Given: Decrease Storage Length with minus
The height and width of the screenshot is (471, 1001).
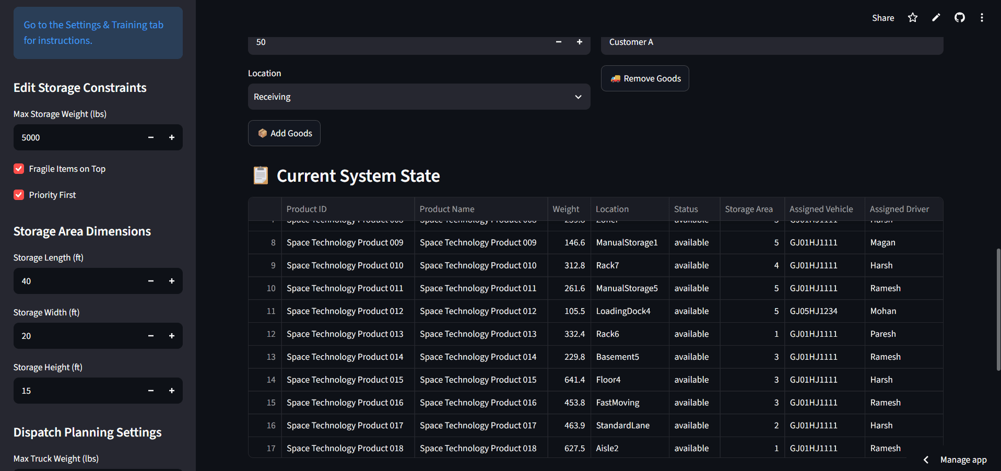Looking at the screenshot, I should click(151, 281).
